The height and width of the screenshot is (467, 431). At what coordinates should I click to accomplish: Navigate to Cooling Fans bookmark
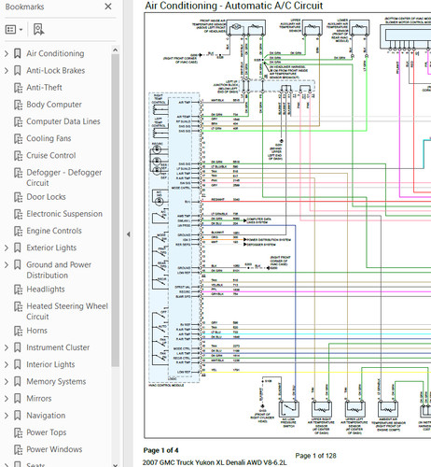(49, 138)
